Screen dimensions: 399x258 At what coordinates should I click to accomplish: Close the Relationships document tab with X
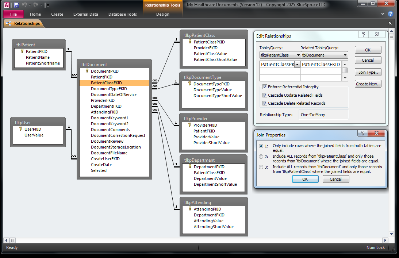(390, 23)
